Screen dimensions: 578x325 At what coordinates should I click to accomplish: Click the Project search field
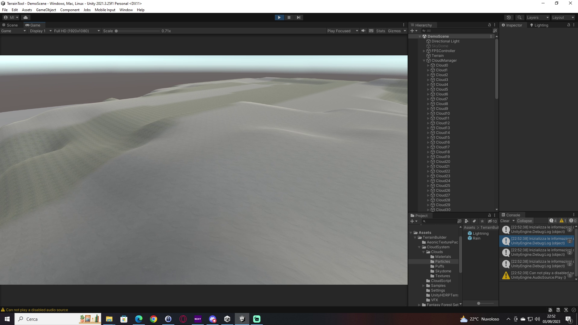coord(440,221)
